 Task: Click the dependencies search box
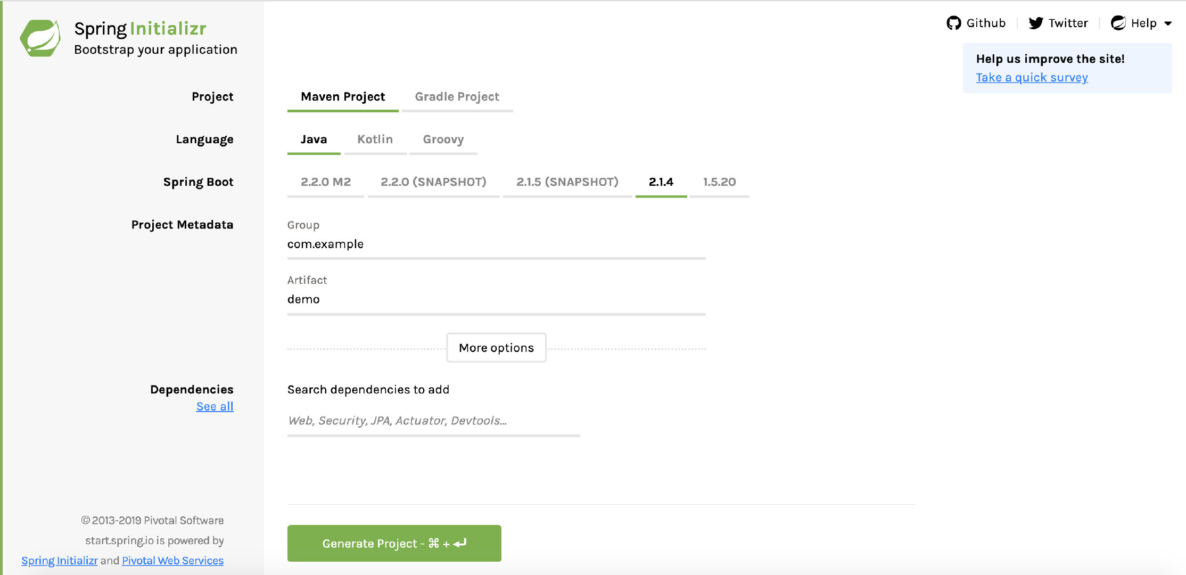tap(433, 421)
